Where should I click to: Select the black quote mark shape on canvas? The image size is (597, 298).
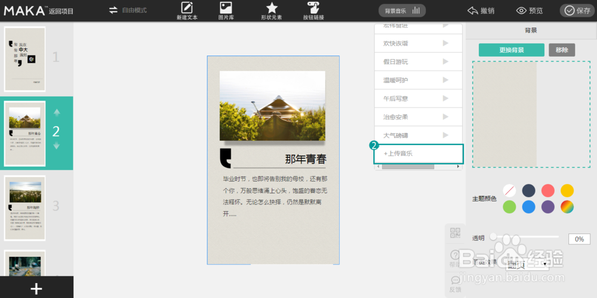[x=226, y=158]
